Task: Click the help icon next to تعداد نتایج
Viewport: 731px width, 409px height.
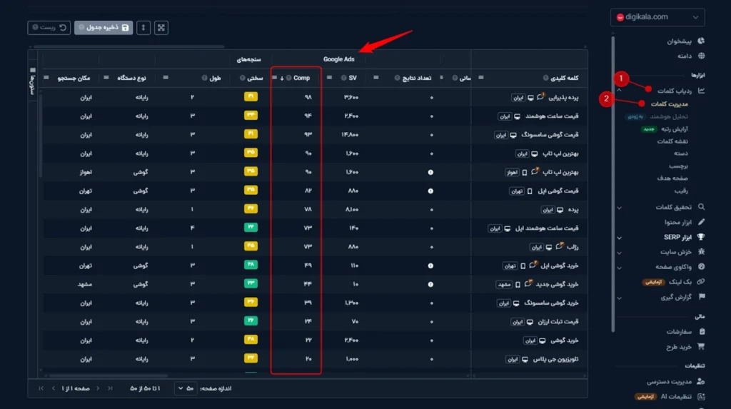Action: (x=397, y=78)
